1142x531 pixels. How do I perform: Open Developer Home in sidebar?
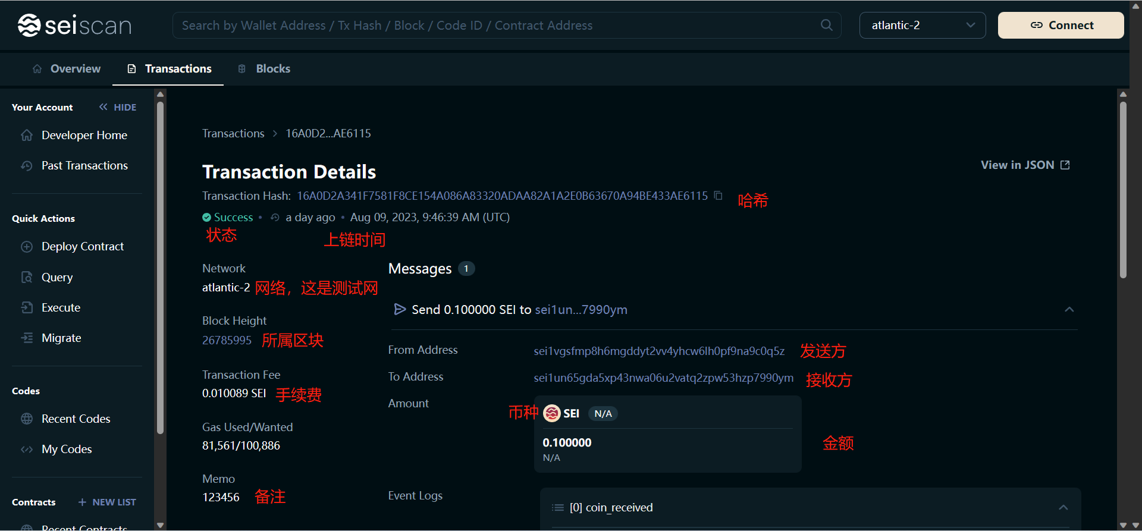[74, 135]
